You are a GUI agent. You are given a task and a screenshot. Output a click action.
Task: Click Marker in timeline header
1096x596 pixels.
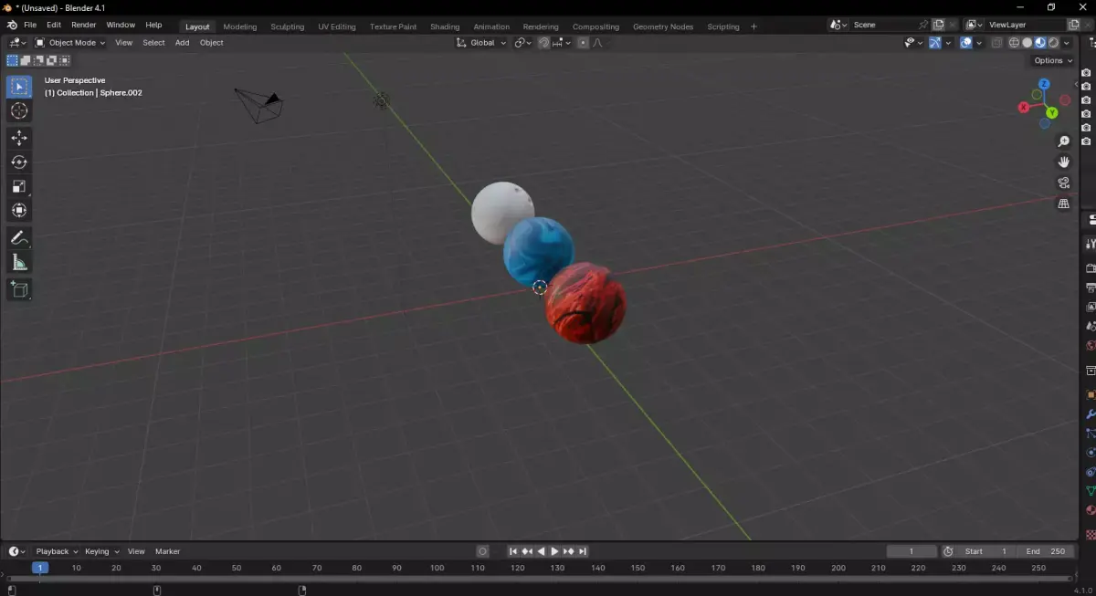tap(167, 551)
